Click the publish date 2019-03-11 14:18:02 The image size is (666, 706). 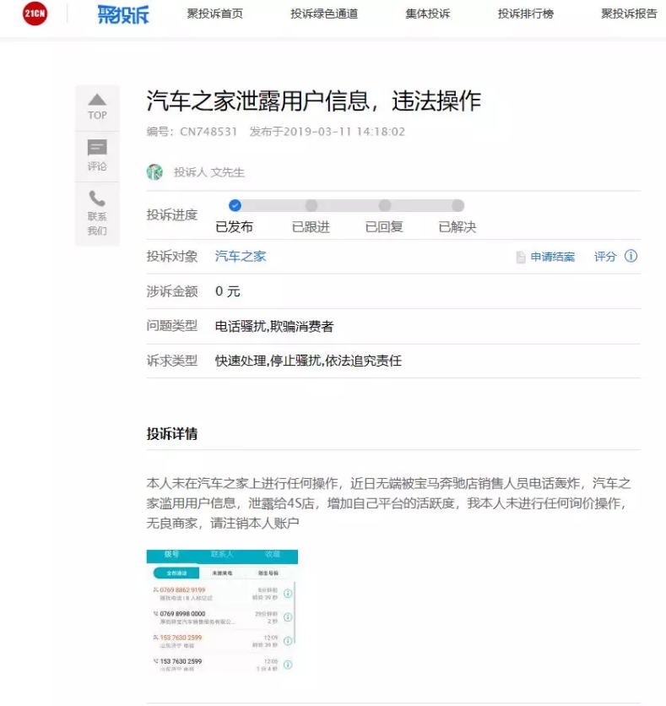coord(344,132)
